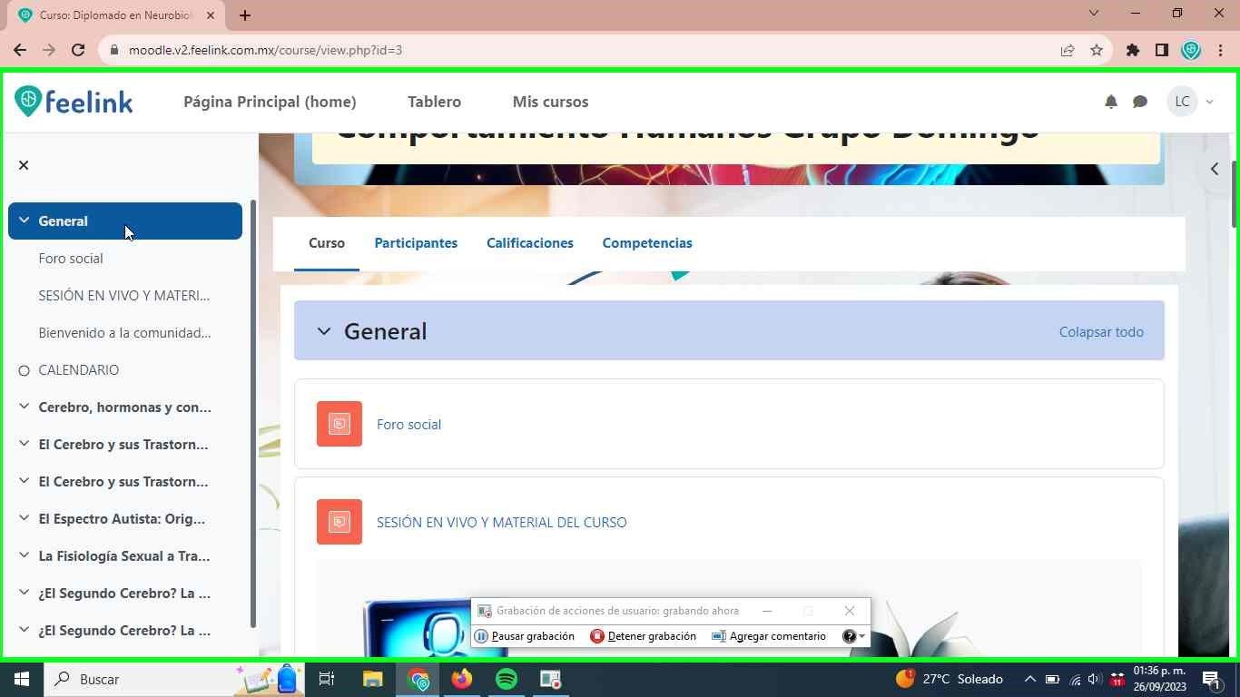Open messages using the chat bubble icon
The height and width of the screenshot is (697, 1240).
tap(1140, 102)
